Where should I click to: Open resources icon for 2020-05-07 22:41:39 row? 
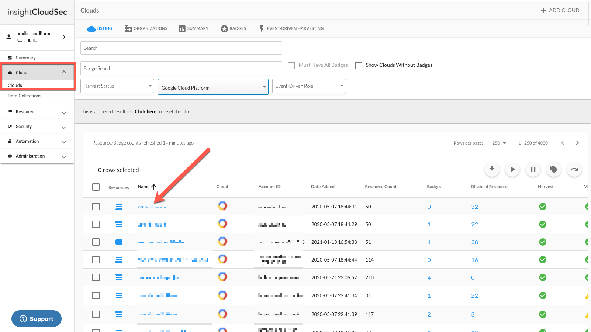[x=118, y=314]
